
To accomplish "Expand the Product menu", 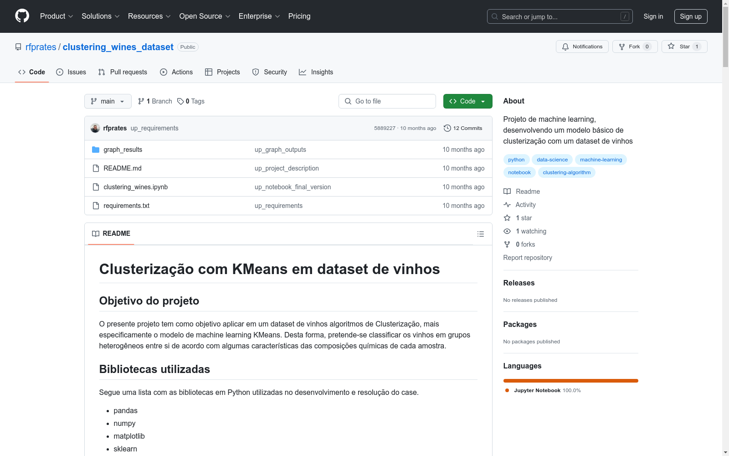I will coord(56,16).
